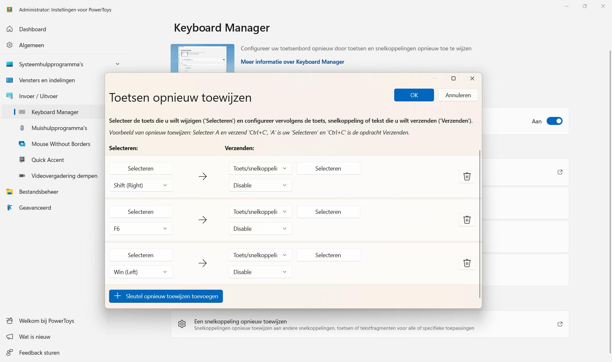Open Toets/snelkoppeling type dropdown in F6 row
The image size is (612, 362).
(x=261, y=212)
